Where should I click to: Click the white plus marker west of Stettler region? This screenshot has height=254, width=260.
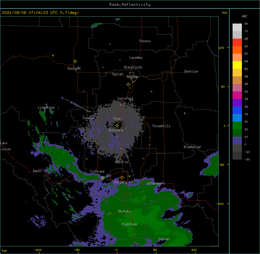185,113
